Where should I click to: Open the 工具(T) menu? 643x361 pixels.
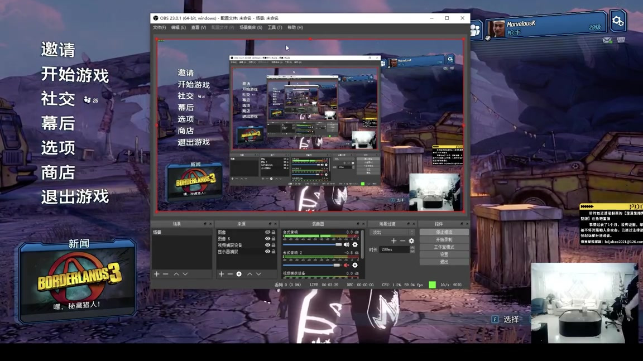pos(275,27)
